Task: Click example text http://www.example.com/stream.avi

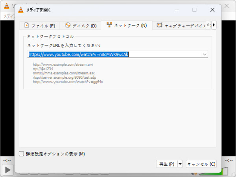Action: (x=63, y=65)
